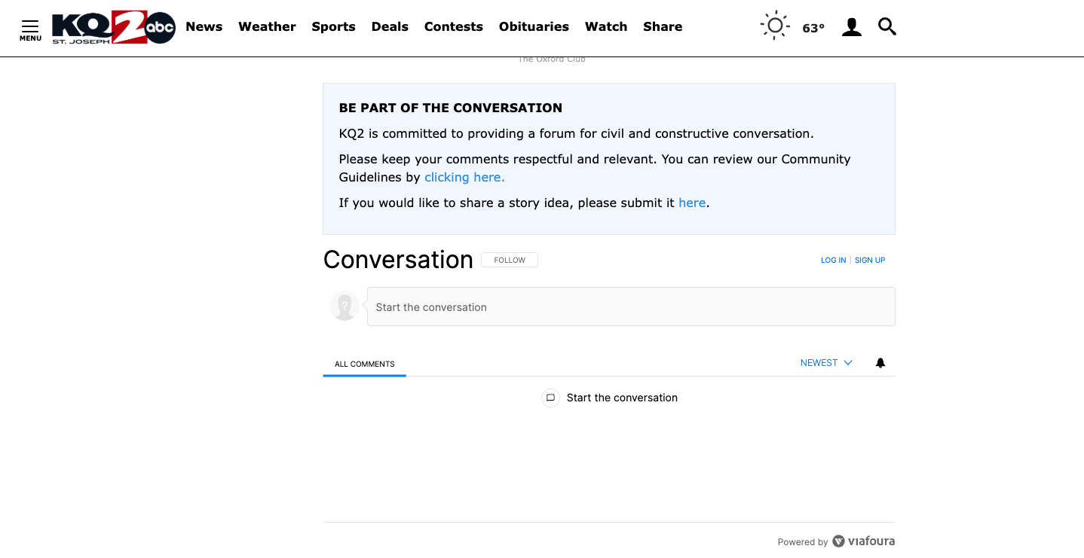Expand the NEWEST sort dropdown

click(x=826, y=363)
